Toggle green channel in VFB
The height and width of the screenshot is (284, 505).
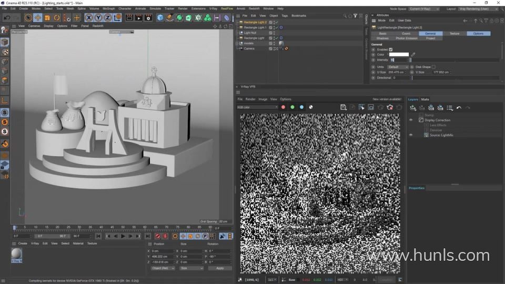pos(292,107)
